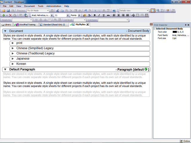Toggle Bold formatting
The image size is (191, 143).
coord(95,15)
